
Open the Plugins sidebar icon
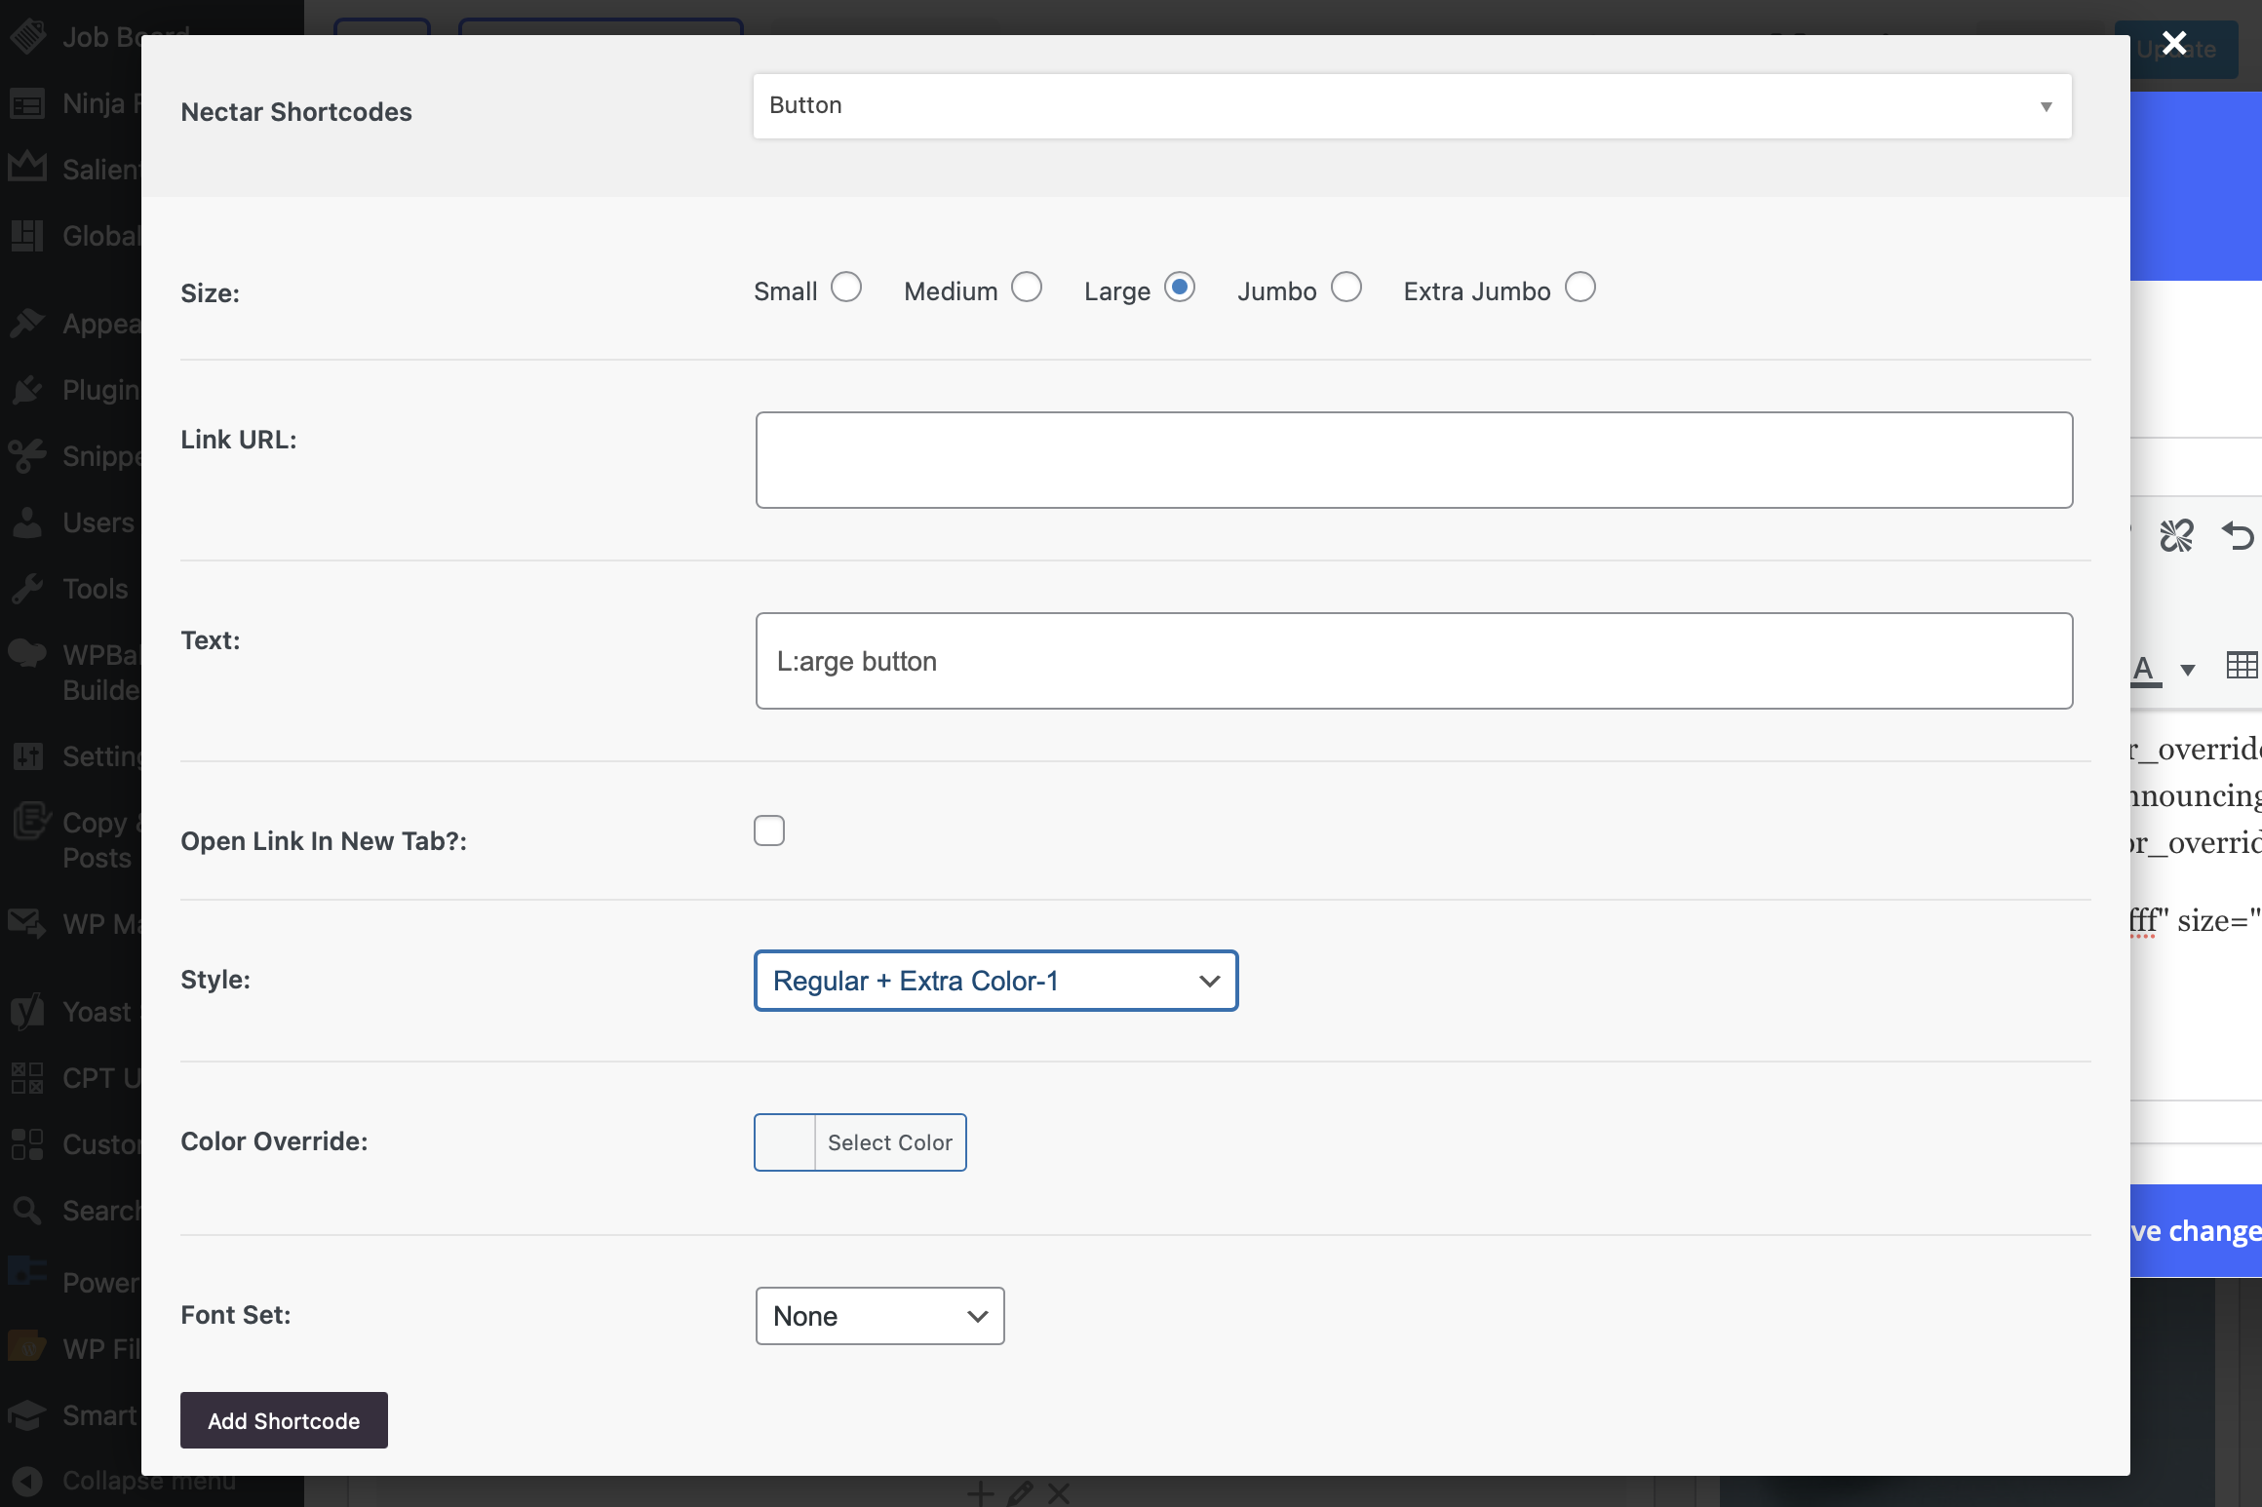pos(27,389)
